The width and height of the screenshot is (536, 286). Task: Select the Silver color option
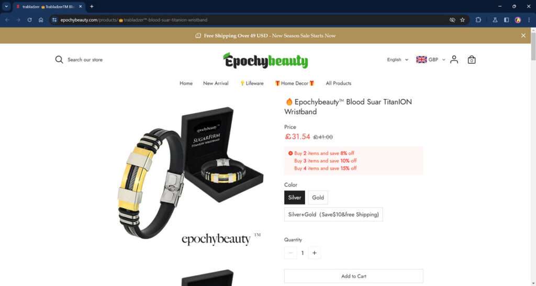click(x=294, y=198)
